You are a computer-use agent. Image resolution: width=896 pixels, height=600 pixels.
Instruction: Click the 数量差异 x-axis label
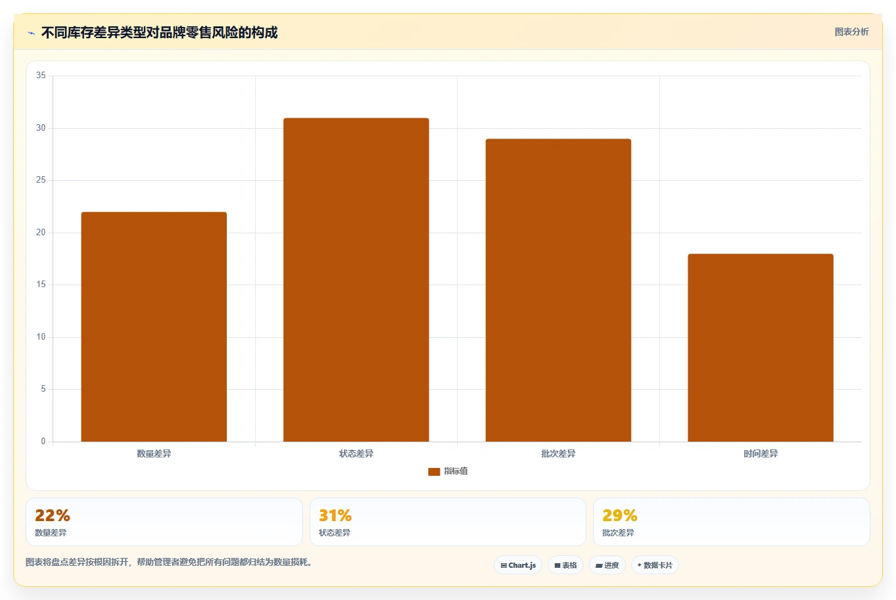(x=154, y=453)
